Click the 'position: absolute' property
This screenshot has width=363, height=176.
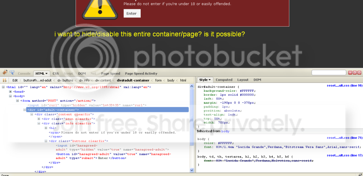pos(223,110)
